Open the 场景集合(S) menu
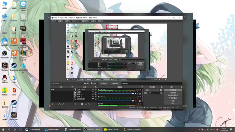The height and width of the screenshot is (132, 235). [85, 21]
